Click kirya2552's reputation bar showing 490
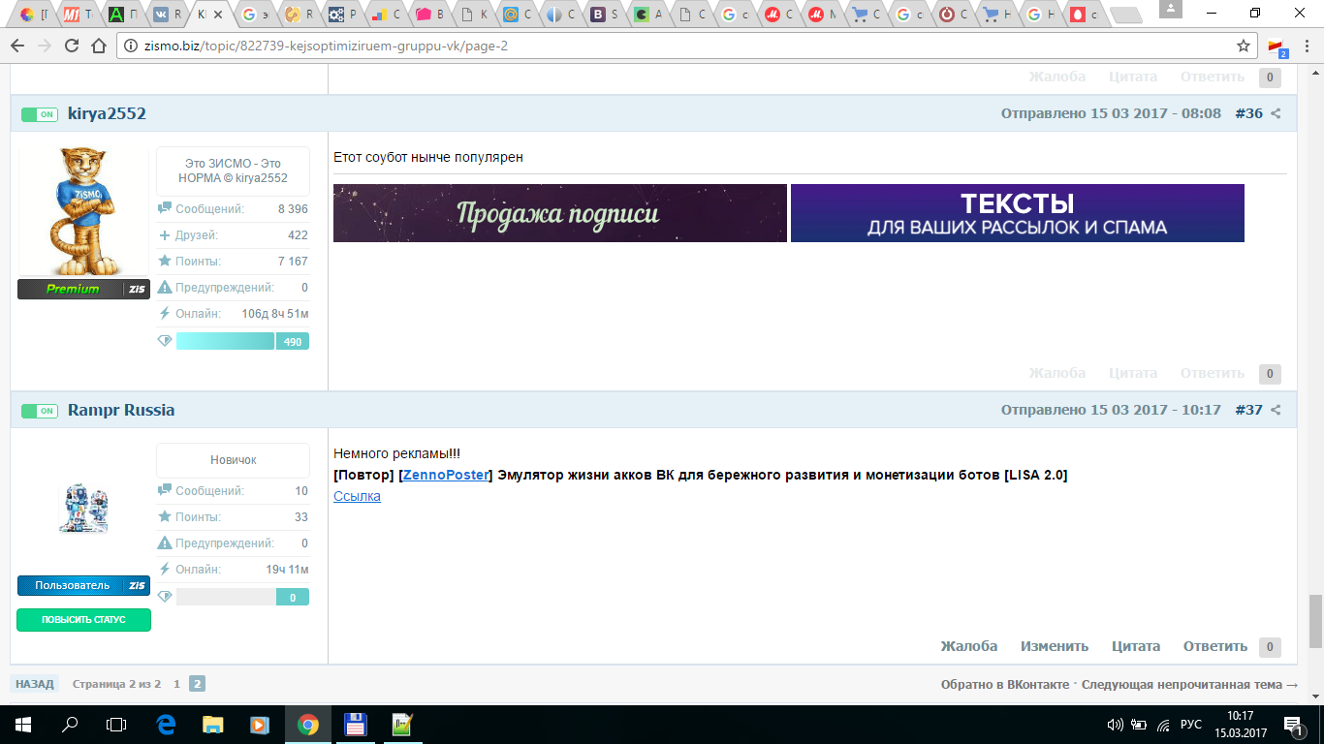 click(x=242, y=341)
